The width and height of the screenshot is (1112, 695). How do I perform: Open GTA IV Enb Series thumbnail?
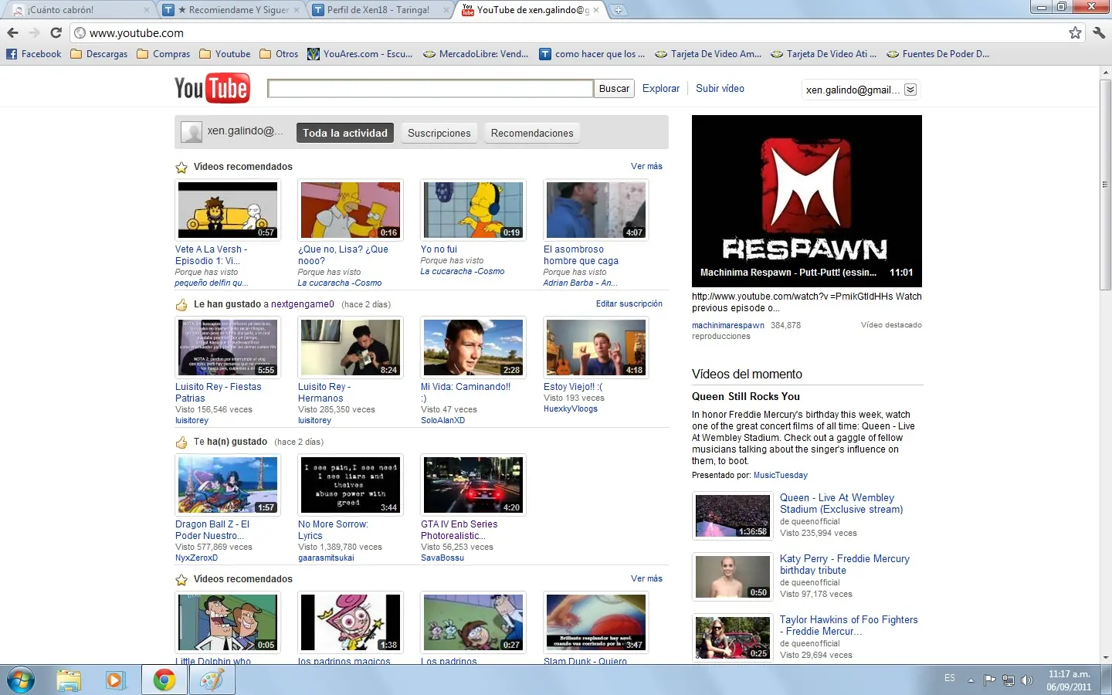(x=473, y=485)
